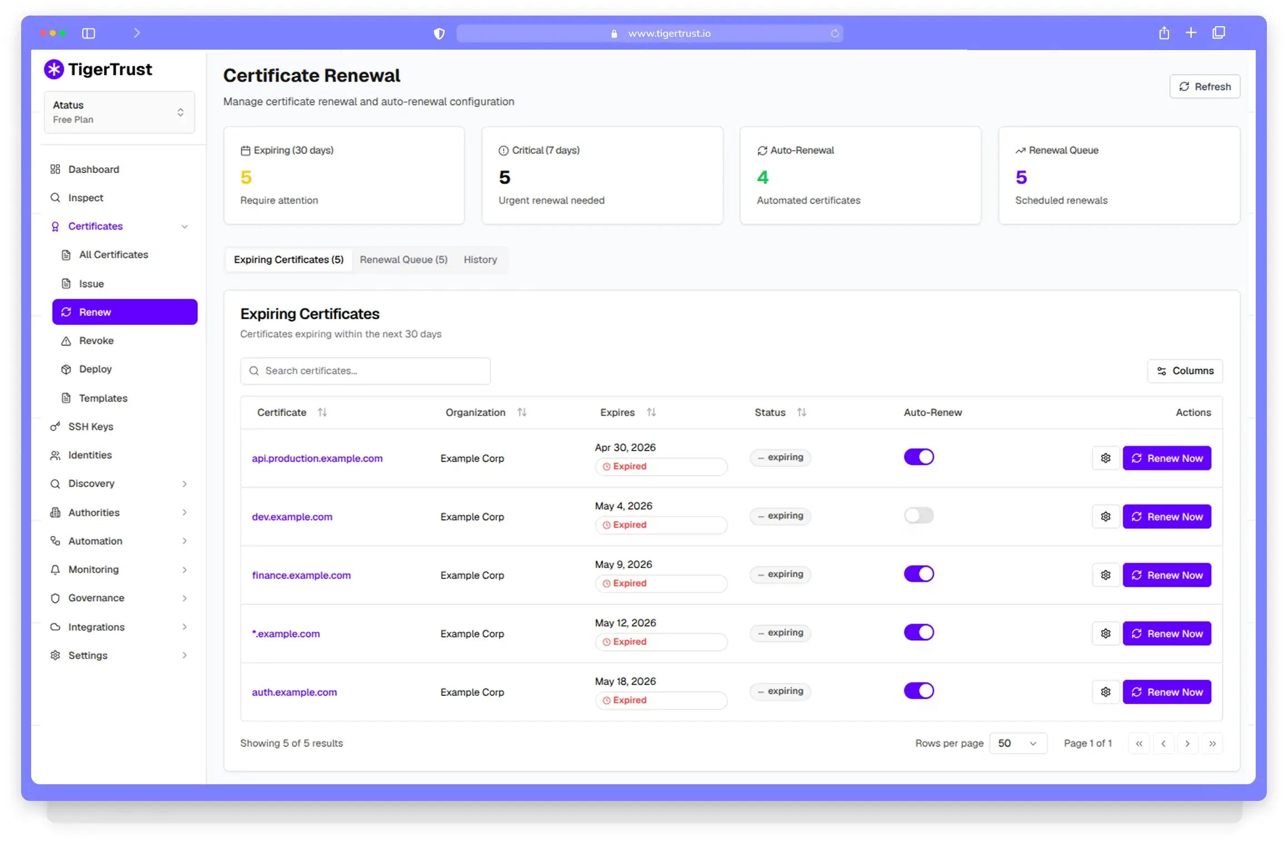This screenshot has width=1288, height=841.
Task: Focus the Search certificates field
Action: pos(365,370)
